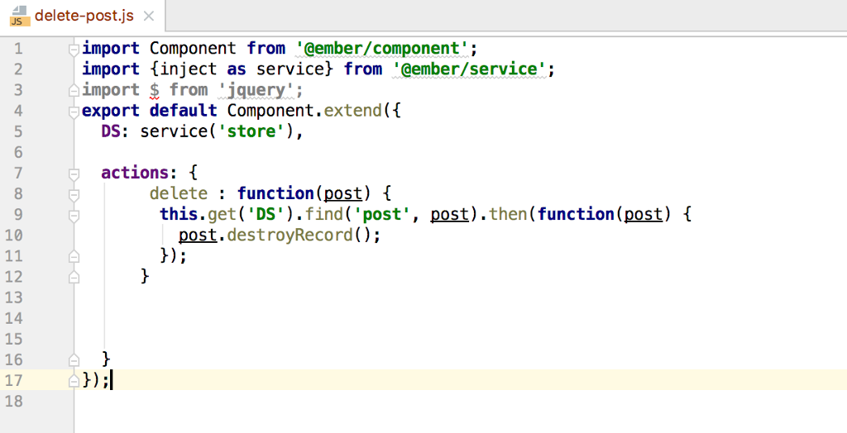Click the fold end marker on line 12
Screen dimensions: 847x433
coord(74,278)
